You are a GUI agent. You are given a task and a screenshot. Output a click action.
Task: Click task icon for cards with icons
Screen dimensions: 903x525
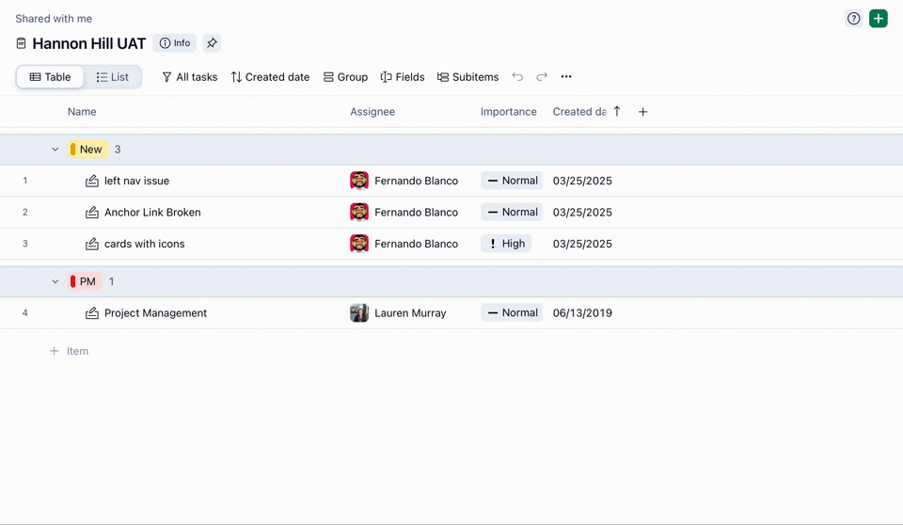point(91,244)
